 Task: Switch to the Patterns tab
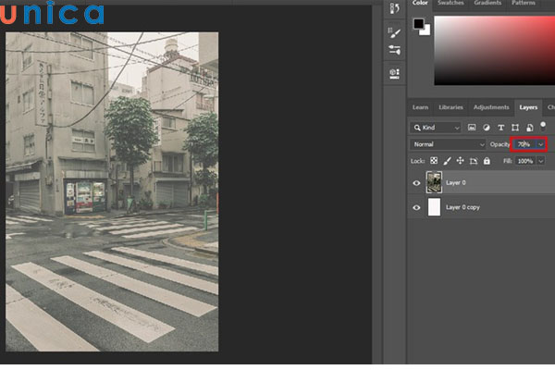coord(524,3)
